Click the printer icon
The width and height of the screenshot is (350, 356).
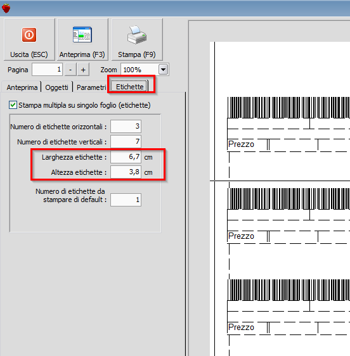[137, 35]
